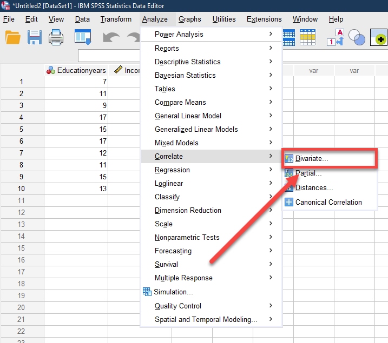Select Distances option

point(330,187)
